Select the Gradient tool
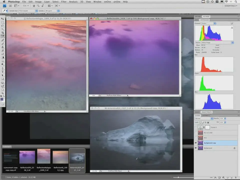 click(2, 57)
